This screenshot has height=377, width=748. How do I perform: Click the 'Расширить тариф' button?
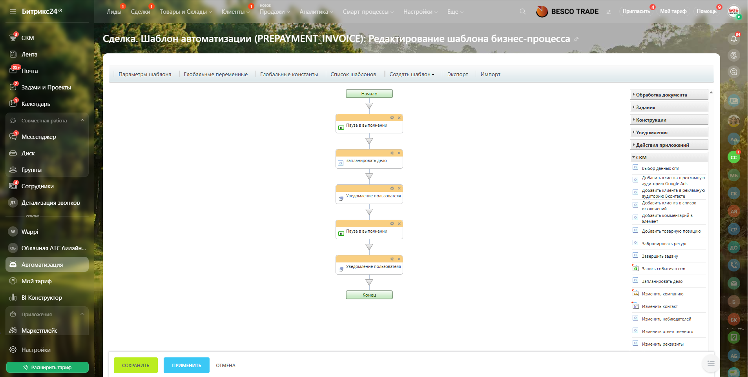[47, 367]
